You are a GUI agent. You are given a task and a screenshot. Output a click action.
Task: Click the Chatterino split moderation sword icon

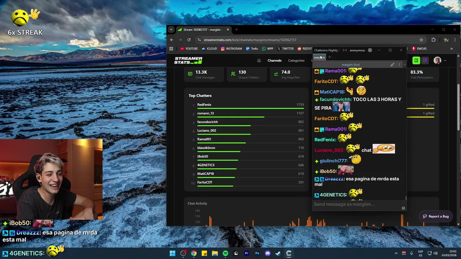point(393,65)
